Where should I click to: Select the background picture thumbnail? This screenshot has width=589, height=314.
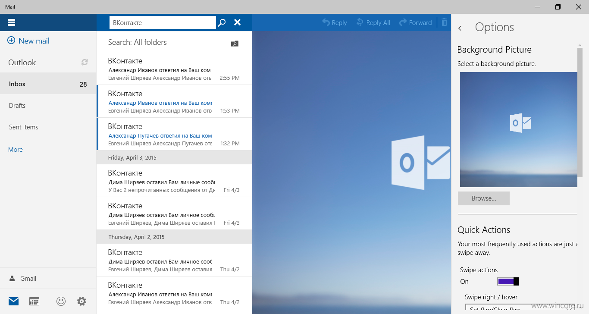(x=518, y=129)
